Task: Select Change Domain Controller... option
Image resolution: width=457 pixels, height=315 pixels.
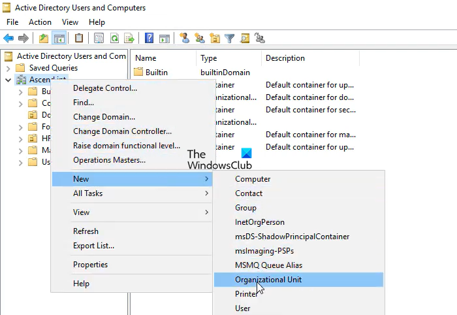Action: click(132, 131)
